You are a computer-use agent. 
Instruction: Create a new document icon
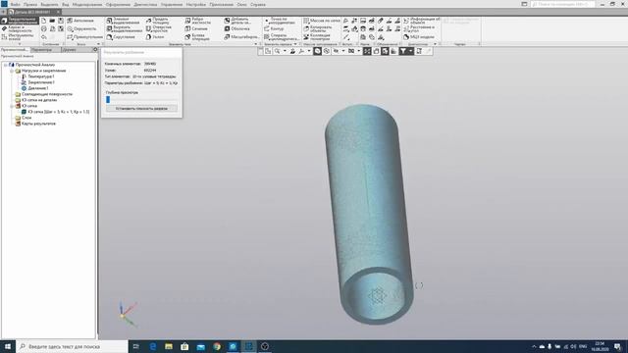click(43, 21)
